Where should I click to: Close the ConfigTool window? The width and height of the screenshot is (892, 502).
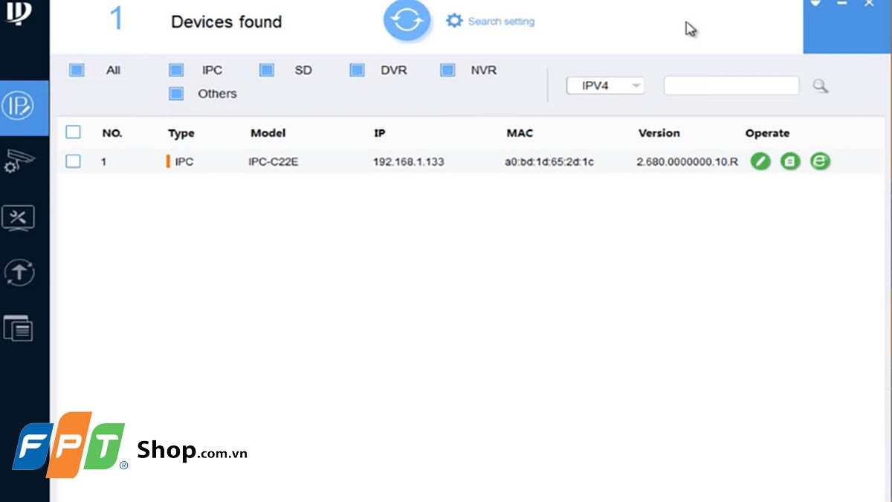click(x=869, y=4)
